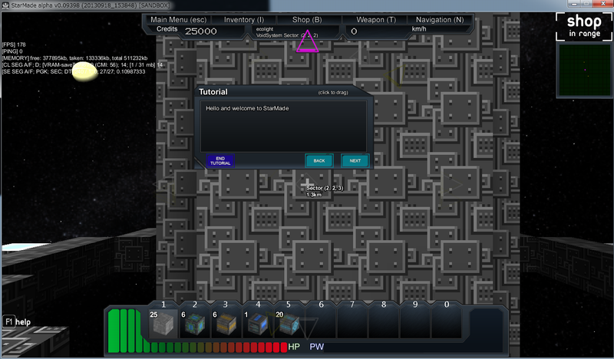This screenshot has height=359, width=614.
Task: Click the END TUTORIAL button
Action: (x=220, y=161)
